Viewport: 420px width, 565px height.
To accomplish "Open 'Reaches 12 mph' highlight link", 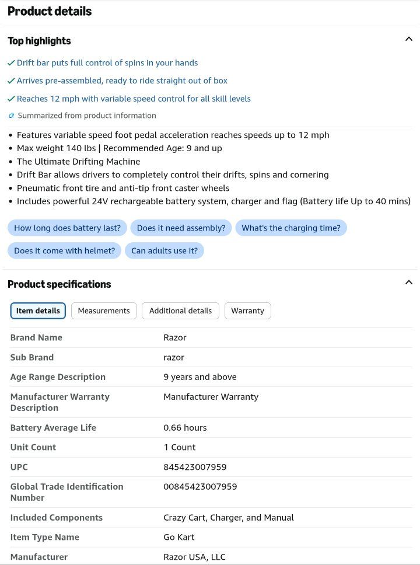I will point(134,99).
